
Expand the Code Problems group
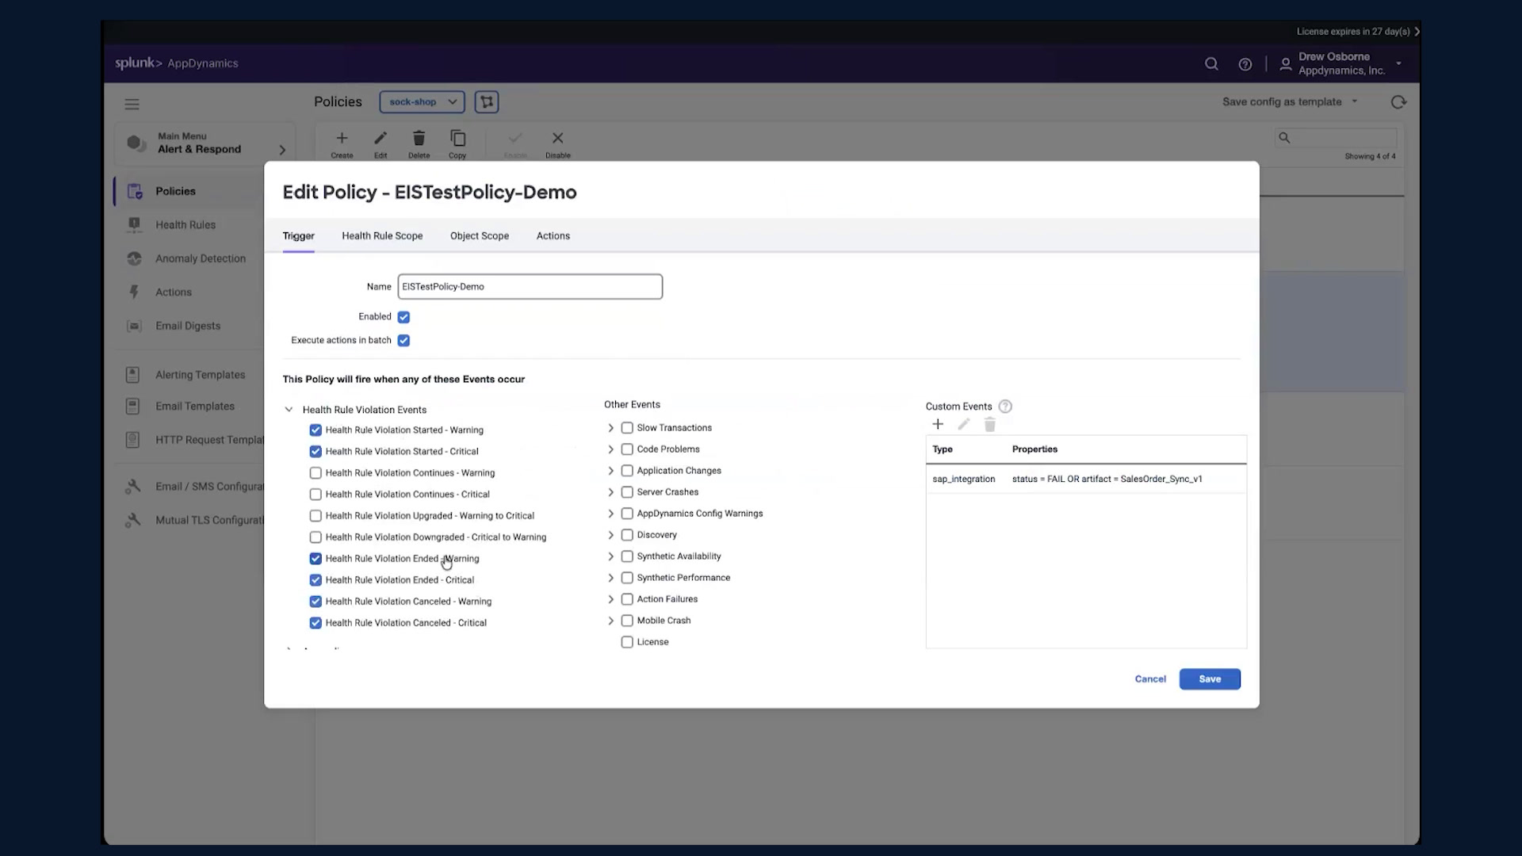pos(610,449)
